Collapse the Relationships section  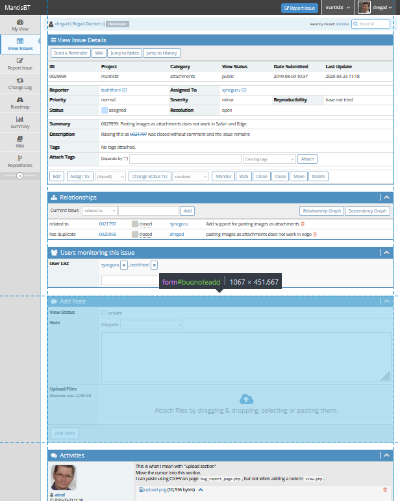point(386,198)
